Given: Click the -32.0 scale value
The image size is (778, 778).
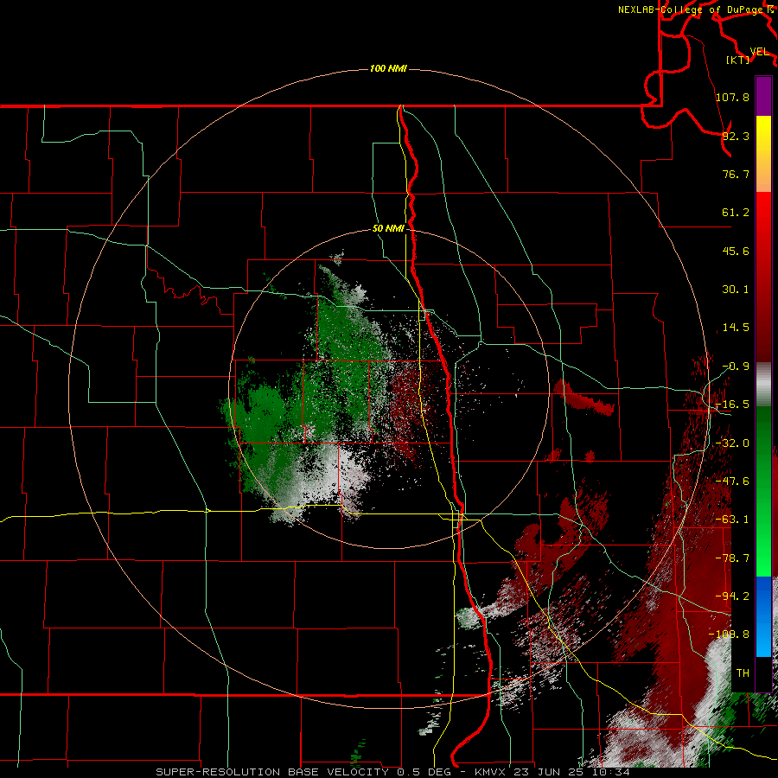Looking at the screenshot, I should tap(732, 443).
